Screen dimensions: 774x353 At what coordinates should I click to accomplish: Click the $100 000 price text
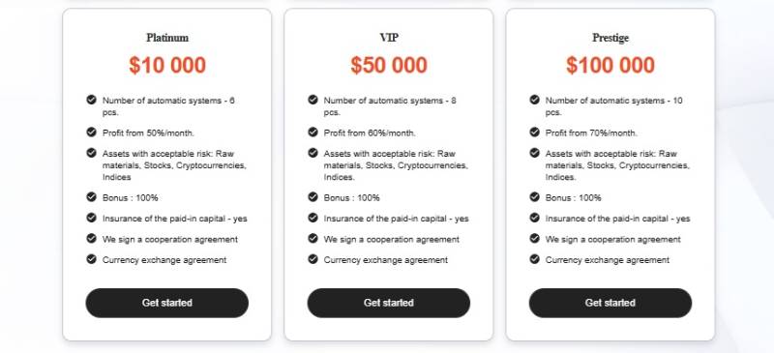(x=610, y=65)
